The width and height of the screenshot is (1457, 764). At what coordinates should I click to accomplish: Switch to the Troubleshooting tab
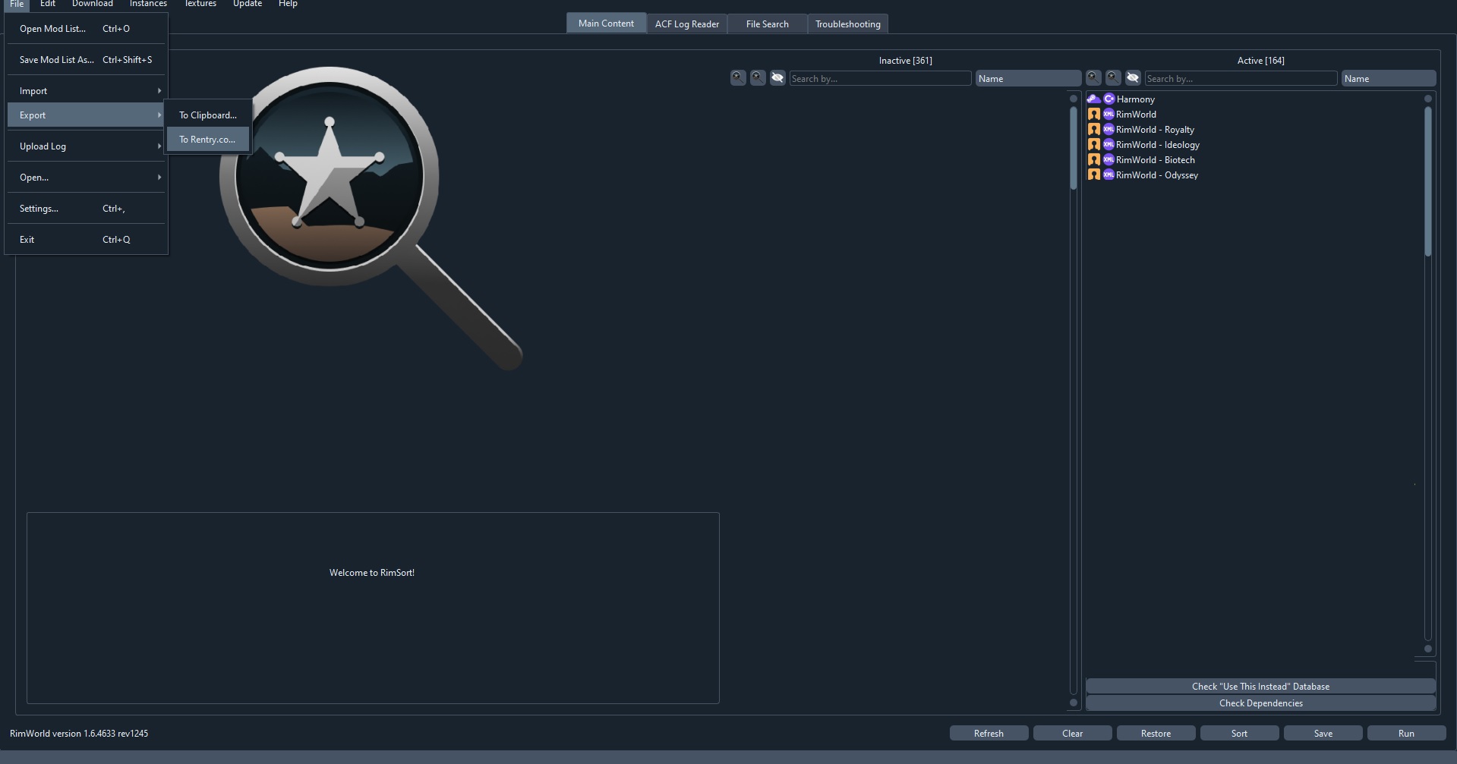coord(848,24)
